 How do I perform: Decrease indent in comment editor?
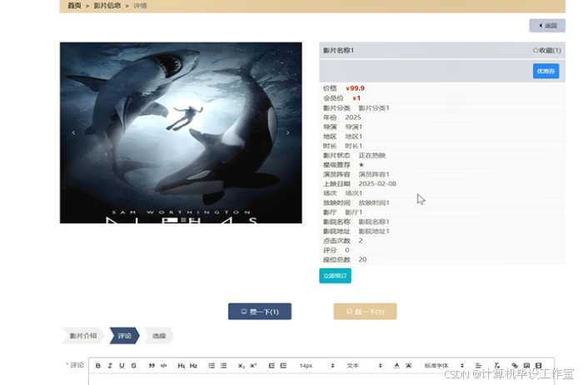tap(272, 366)
